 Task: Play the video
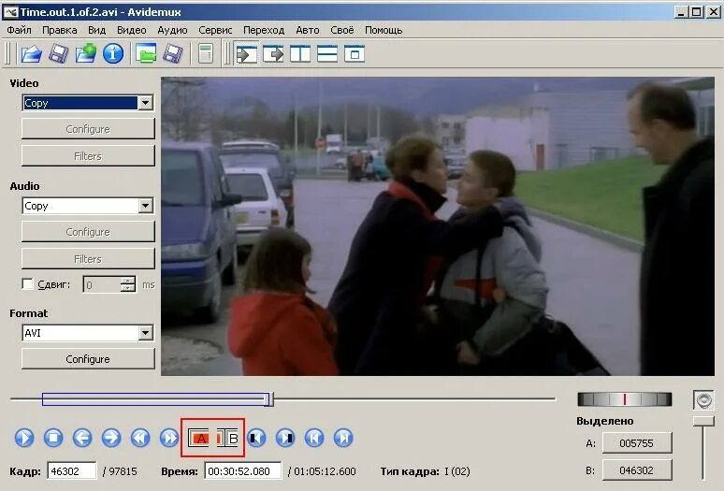click(x=24, y=438)
